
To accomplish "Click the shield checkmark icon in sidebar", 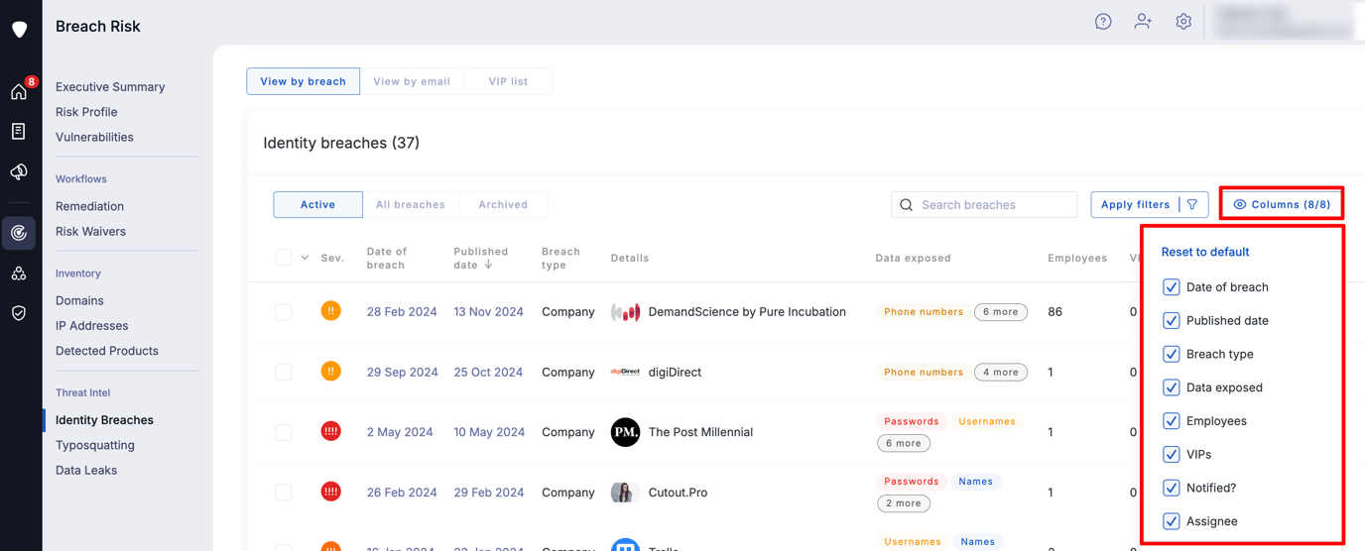I will pyautogui.click(x=19, y=313).
